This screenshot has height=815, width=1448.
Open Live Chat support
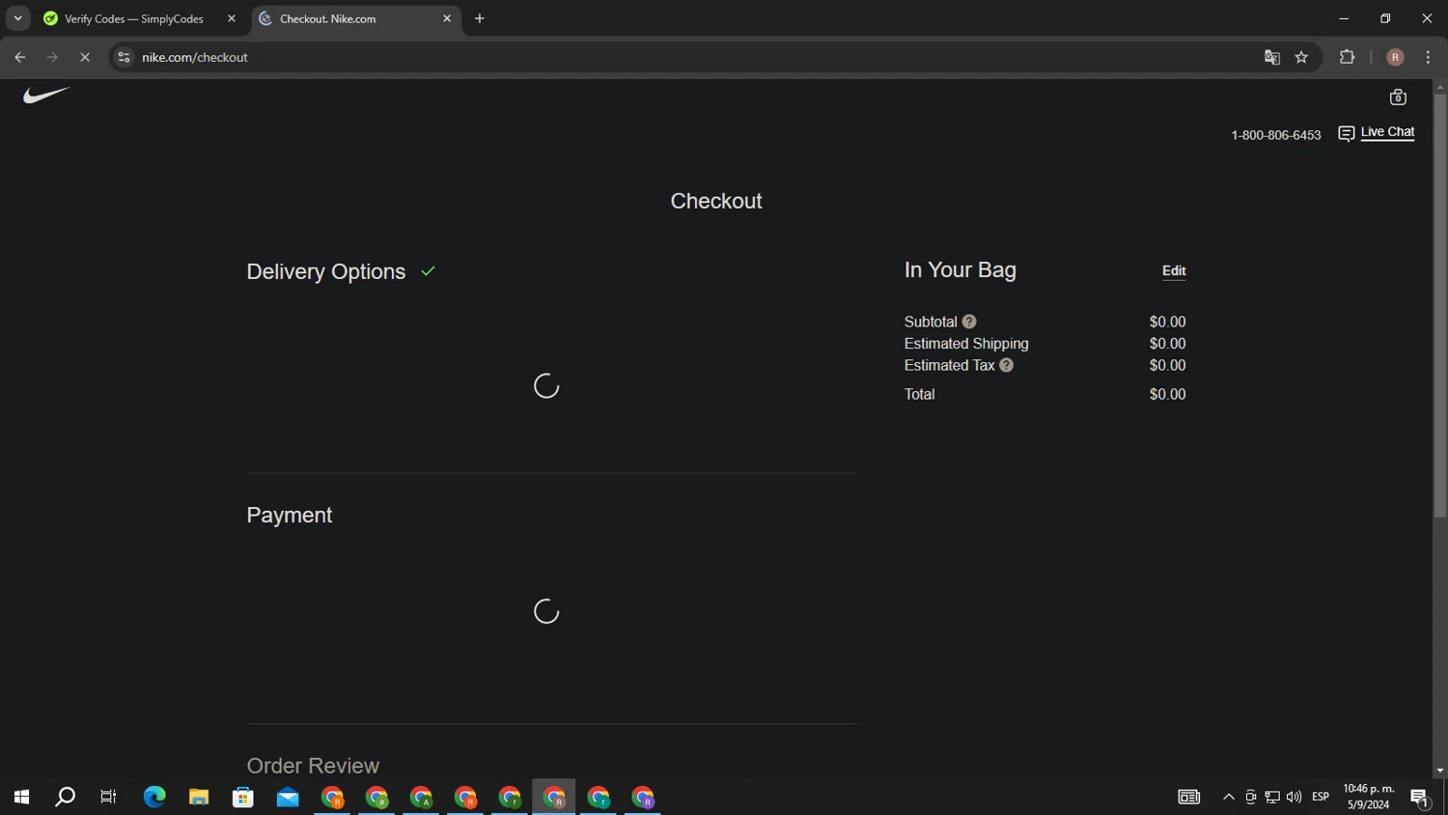click(1387, 132)
